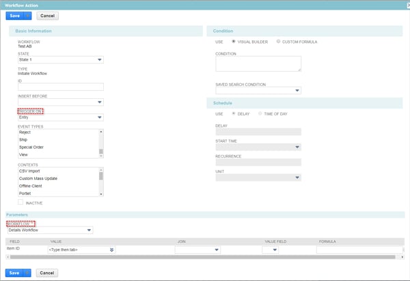This screenshot has height=281, width=410.
Task: Open the Unit dropdown
Action: pyautogui.click(x=258, y=178)
